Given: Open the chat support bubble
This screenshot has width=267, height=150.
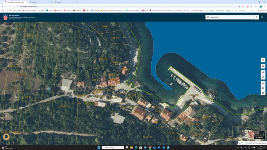Looking at the screenshot, I should (6, 137).
